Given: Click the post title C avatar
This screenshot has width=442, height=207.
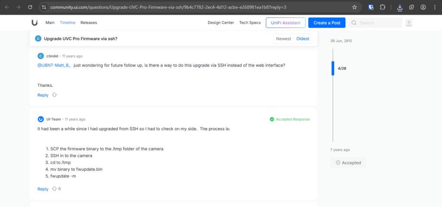Looking at the screenshot, I should coord(38,39).
